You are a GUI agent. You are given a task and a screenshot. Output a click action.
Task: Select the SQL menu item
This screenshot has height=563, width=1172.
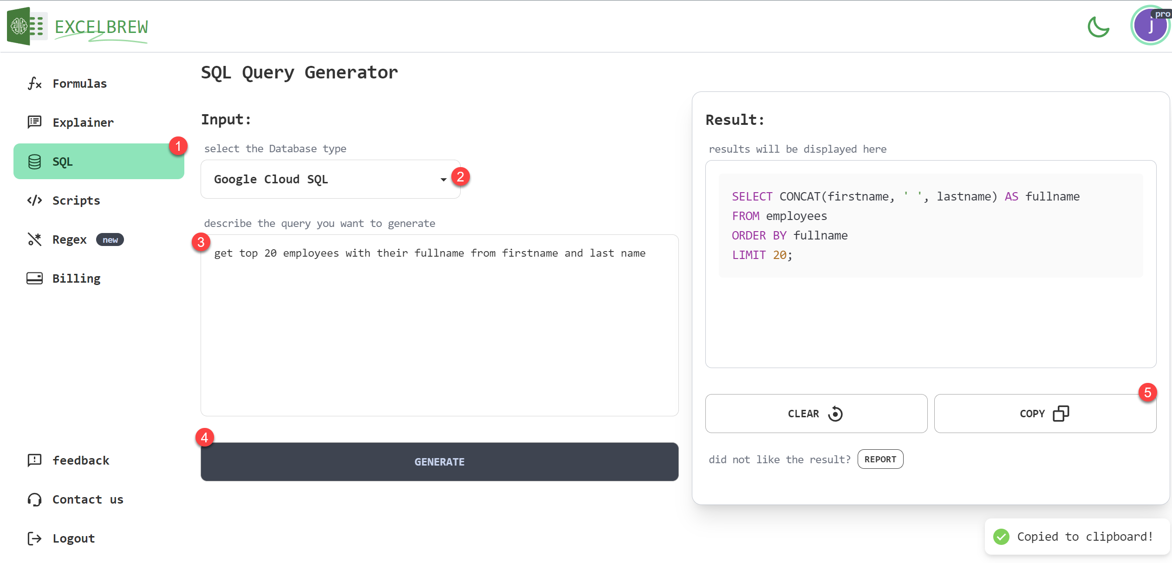tap(98, 162)
